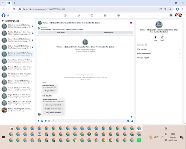Open the weather widget showing 38°C
This screenshot has width=186, height=149.
153,137
